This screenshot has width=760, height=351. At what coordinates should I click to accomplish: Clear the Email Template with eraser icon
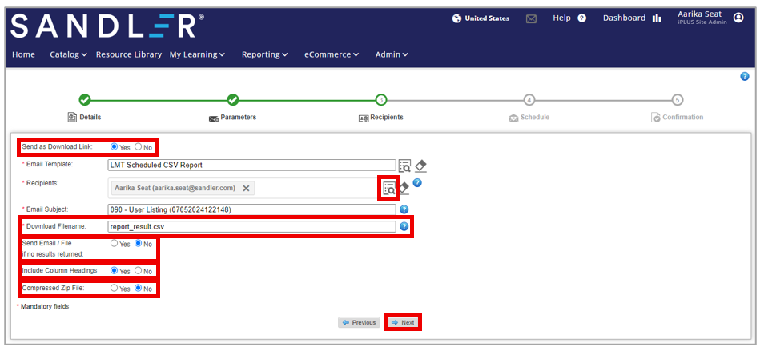420,166
